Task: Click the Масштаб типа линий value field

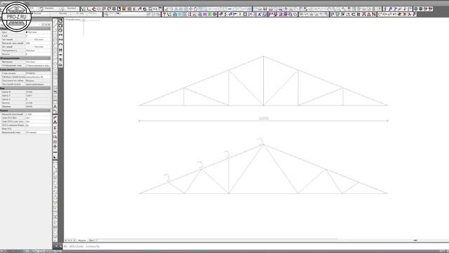Action: [x=38, y=44]
